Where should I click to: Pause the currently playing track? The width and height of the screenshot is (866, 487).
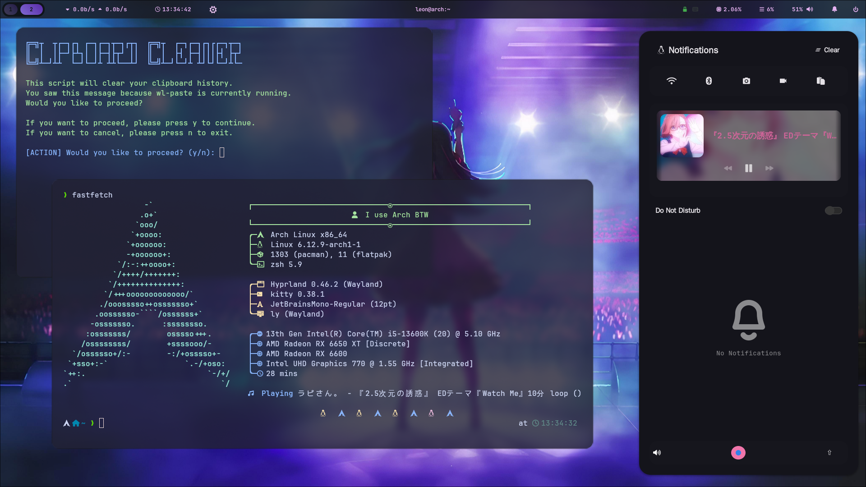(x=748, y=168)
